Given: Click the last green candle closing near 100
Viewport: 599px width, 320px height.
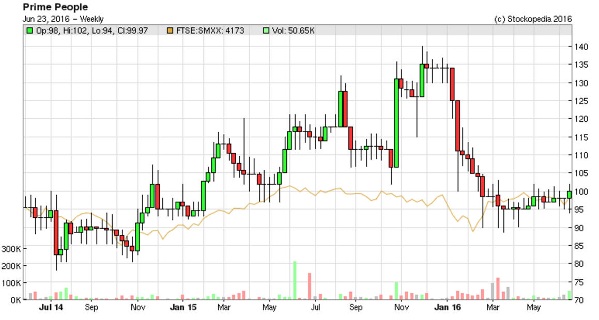Looking at the screenshot, I should tap(569, 195).
